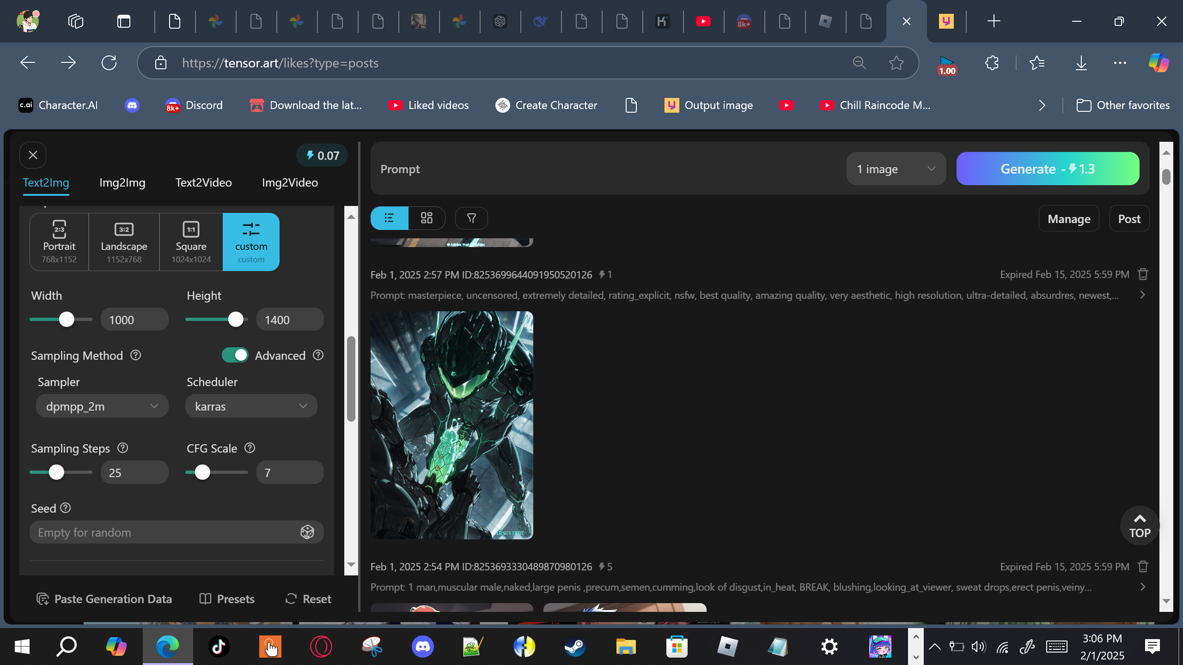The image size is (1183, 665).
Task: Switch to list view layout
Action: 389,218
